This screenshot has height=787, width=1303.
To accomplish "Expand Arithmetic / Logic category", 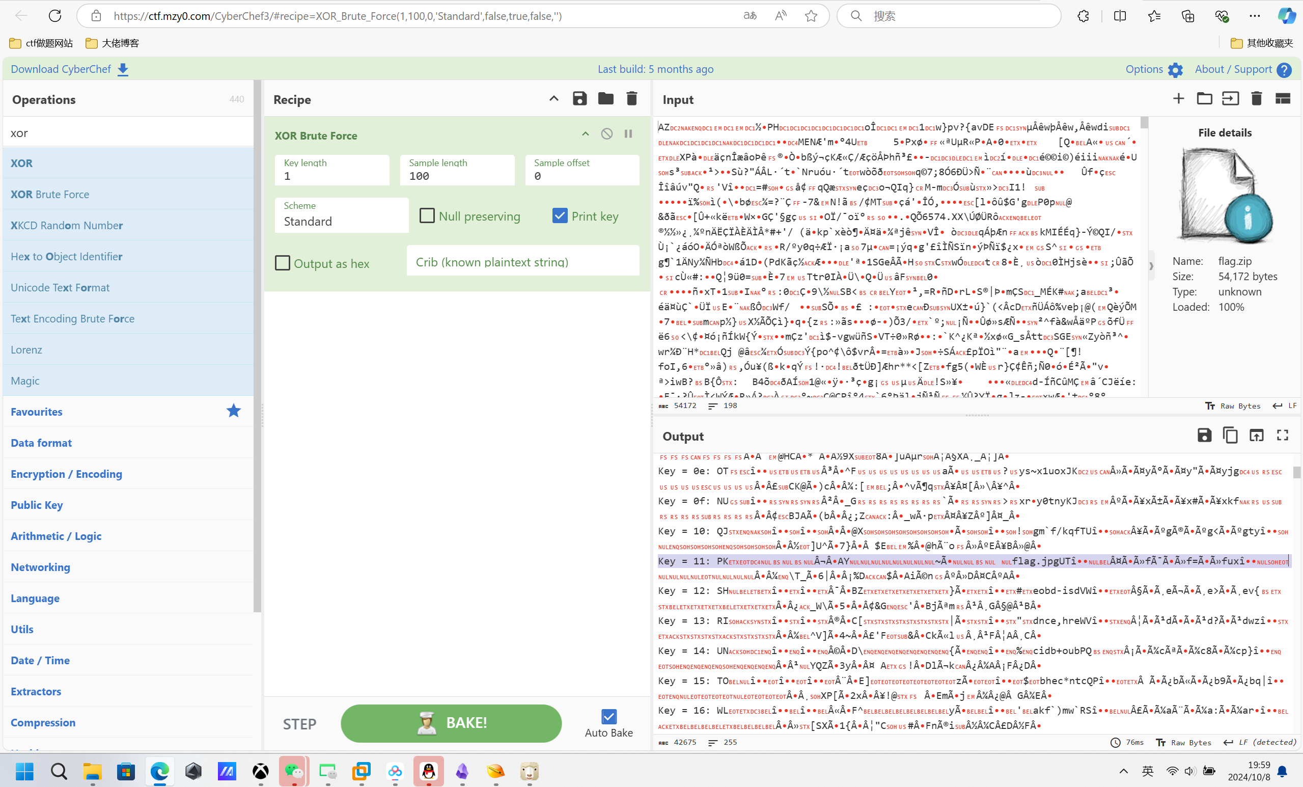I will 128,536.
